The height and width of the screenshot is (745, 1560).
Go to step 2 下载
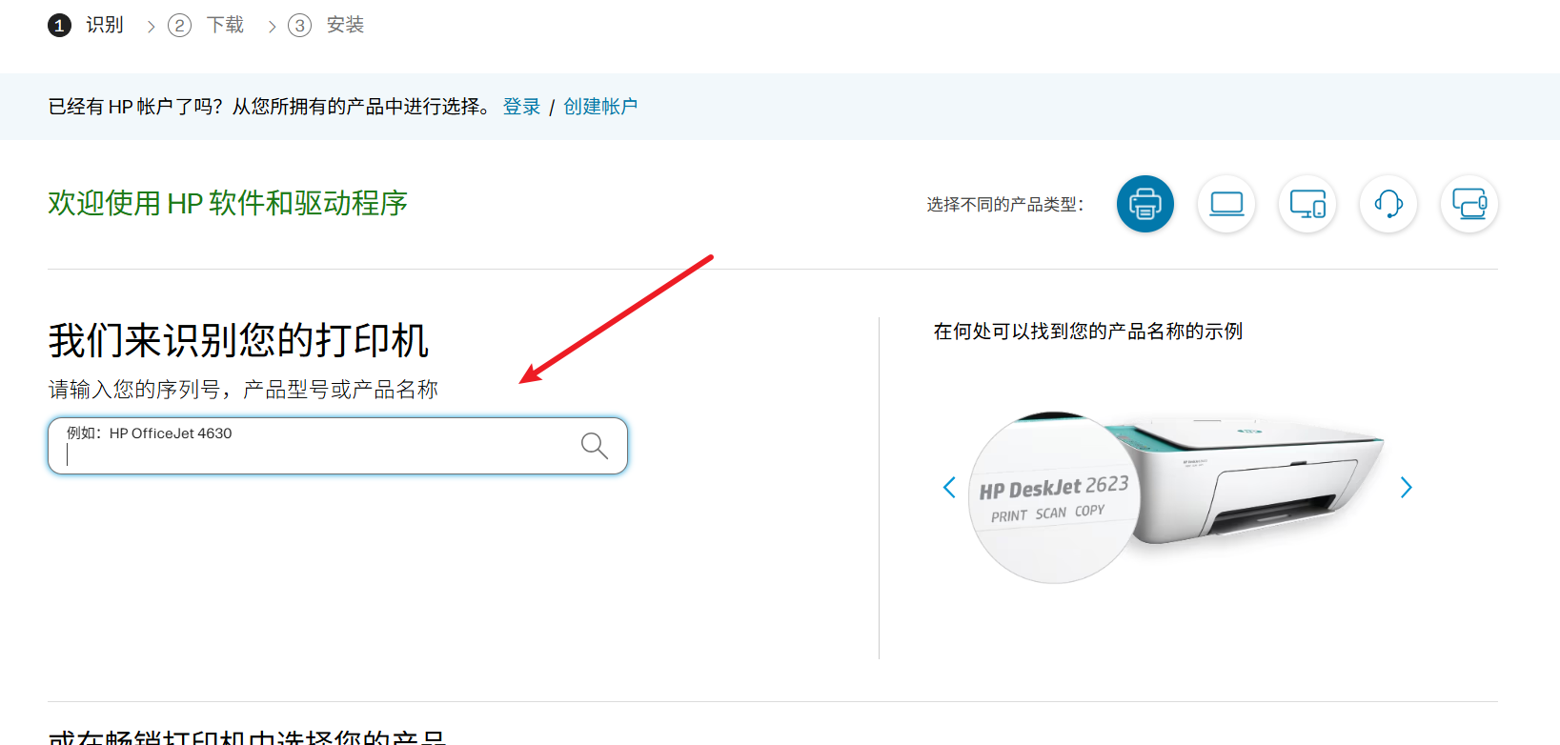206,25
